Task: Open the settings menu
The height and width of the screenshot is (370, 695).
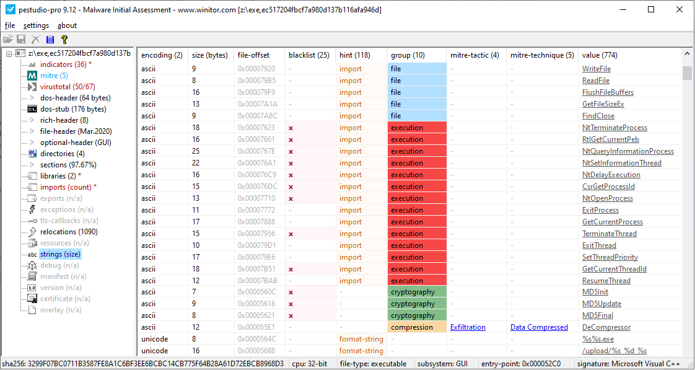Action: pos(37,25)
